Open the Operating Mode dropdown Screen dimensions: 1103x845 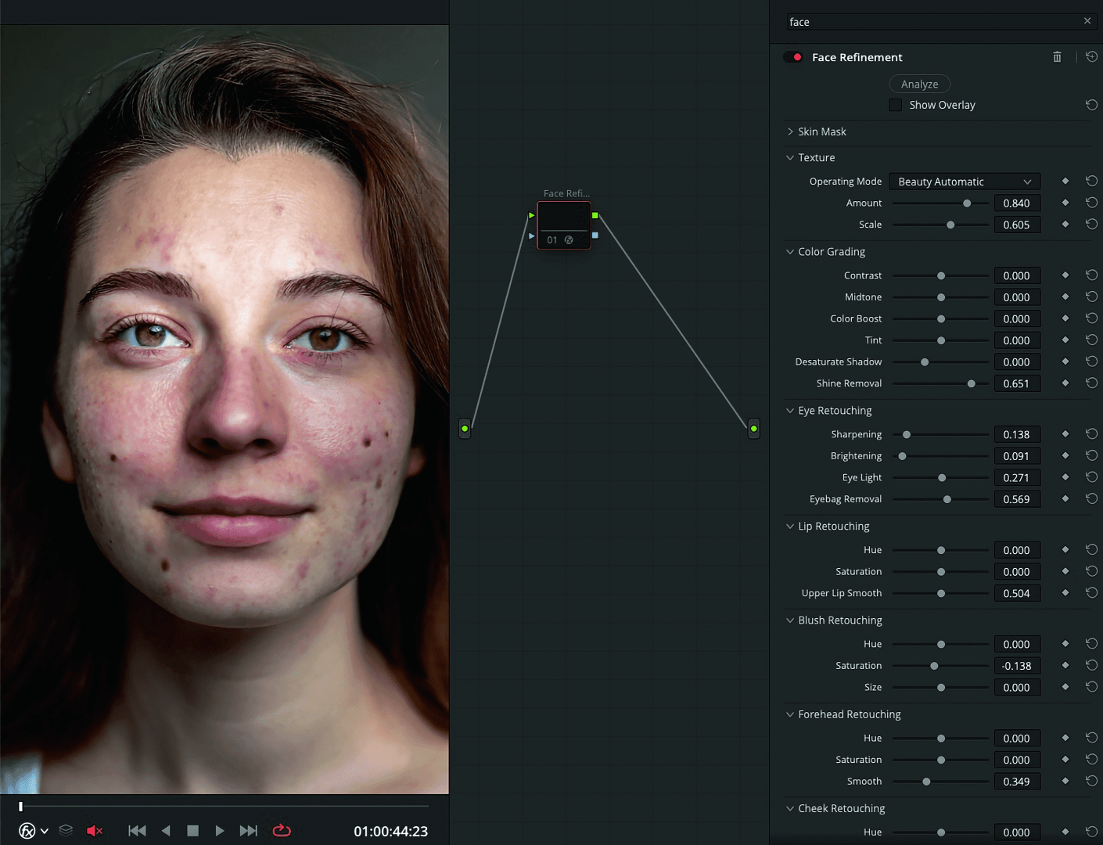tap(964, 181)
